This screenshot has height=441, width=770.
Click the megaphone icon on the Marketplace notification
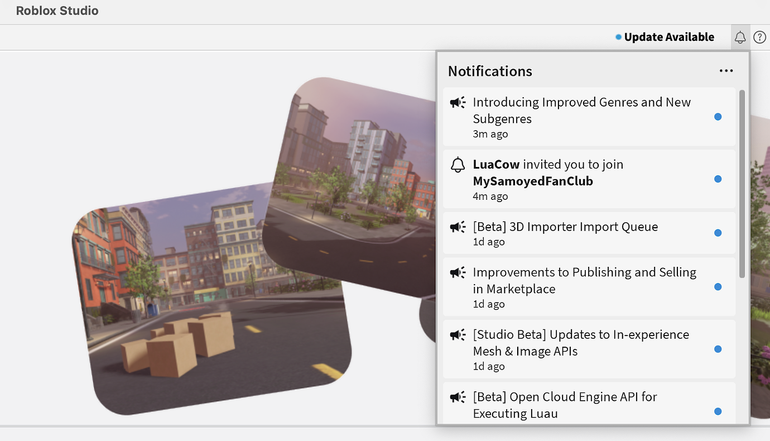(458, 272)
